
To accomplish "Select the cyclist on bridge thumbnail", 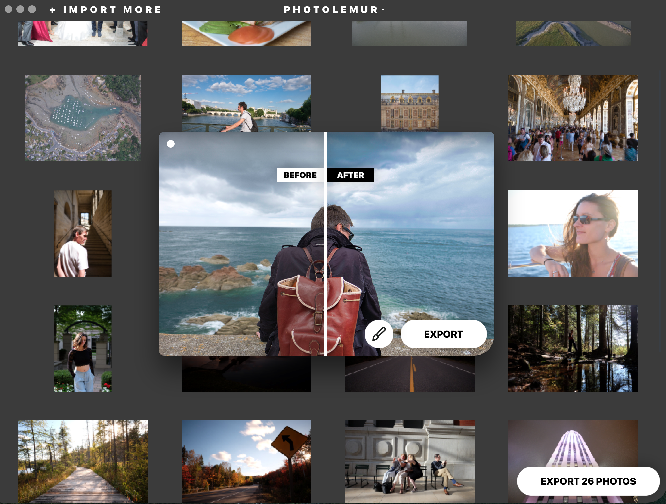I will pyautogui.click(x=246, y=104).
